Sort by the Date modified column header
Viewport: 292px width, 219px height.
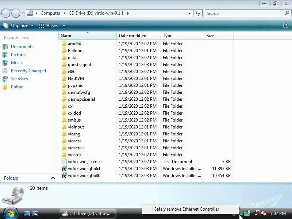pos(138,35)
